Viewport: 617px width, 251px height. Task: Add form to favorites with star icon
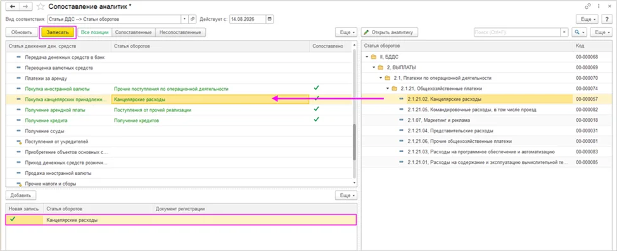coord(40,7)
